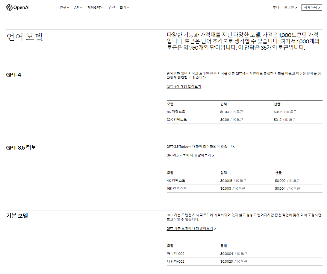Select the $0.12 output price
Viewport: 327px width, 274px height.
pos(277,120)
